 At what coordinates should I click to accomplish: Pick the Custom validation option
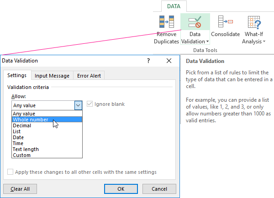[x=22, y=155]
